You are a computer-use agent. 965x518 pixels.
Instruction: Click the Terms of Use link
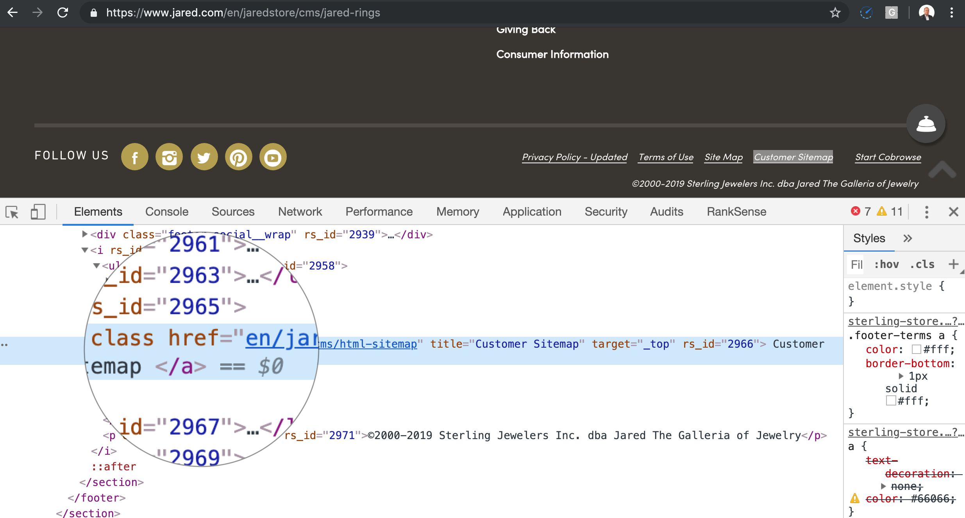[666, 157]
